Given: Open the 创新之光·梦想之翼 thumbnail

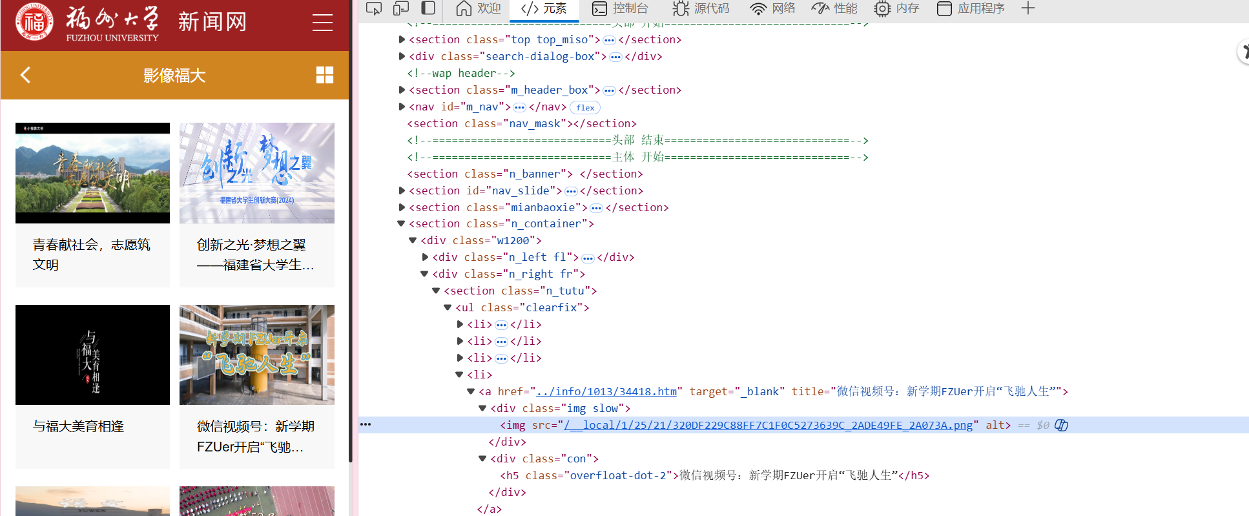Looking at the screenshot, I should tap(257, 173).
